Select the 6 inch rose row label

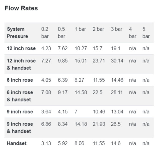click(20, 80)
